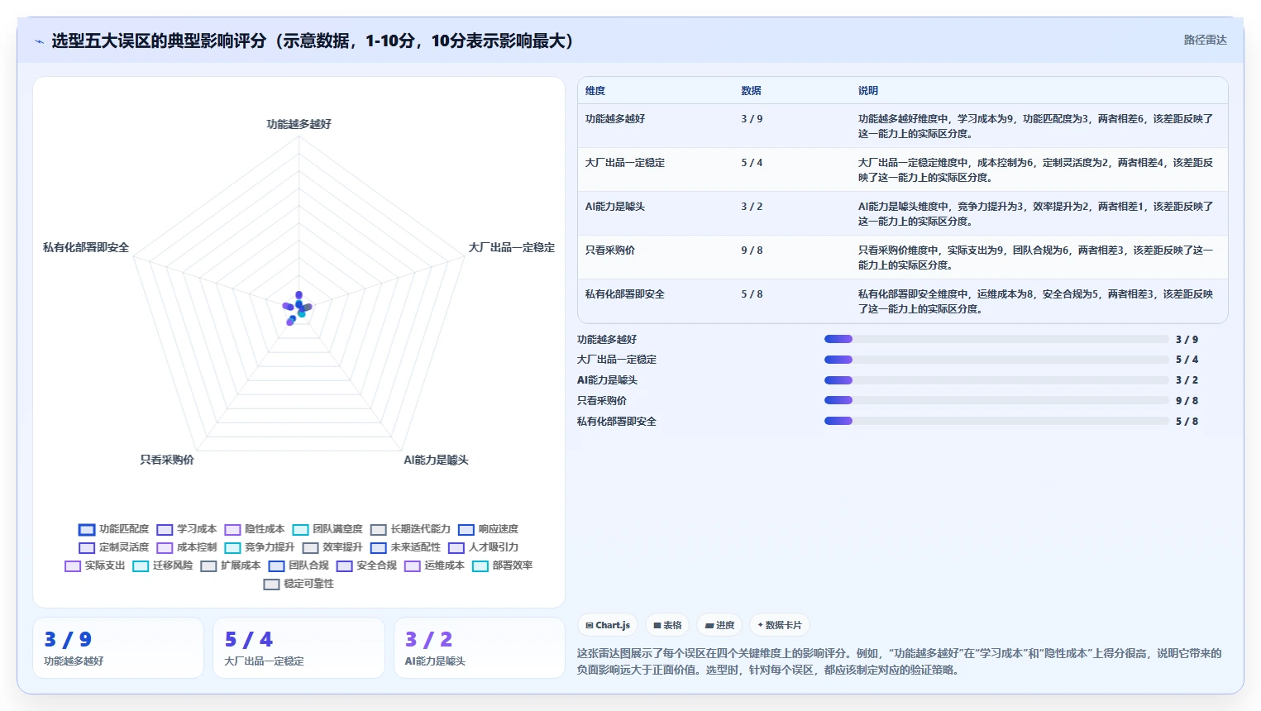This screenshot has height=711, width=1261.
Task: Click the 实际支出 legend entry
Action: pos(95,565)
